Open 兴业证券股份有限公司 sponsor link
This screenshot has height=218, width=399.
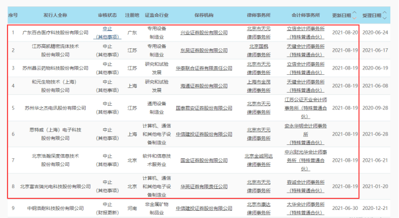[x=204, y=33]
